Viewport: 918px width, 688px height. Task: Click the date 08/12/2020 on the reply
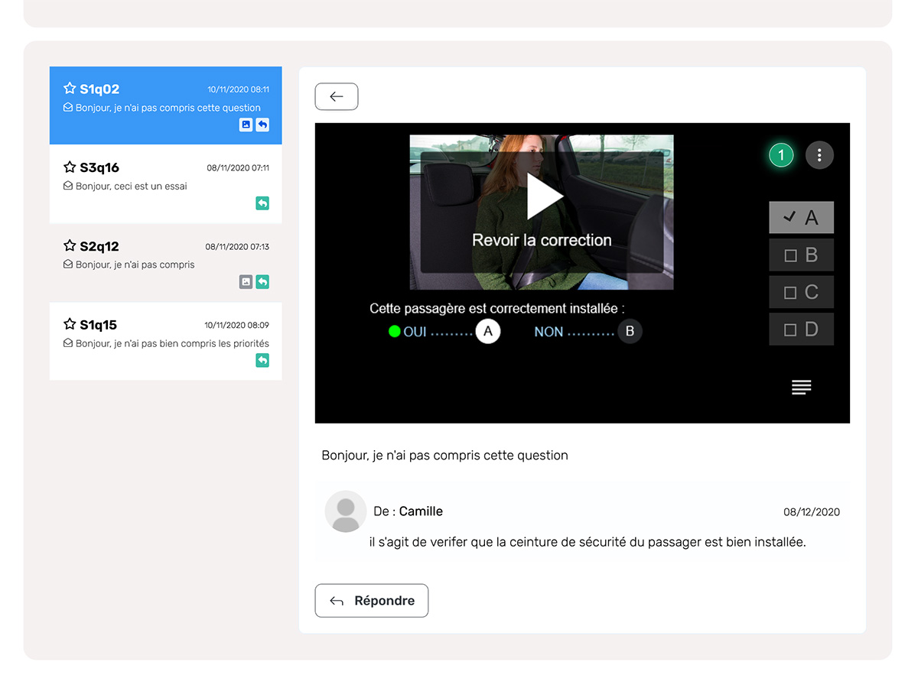click(812, 512)
